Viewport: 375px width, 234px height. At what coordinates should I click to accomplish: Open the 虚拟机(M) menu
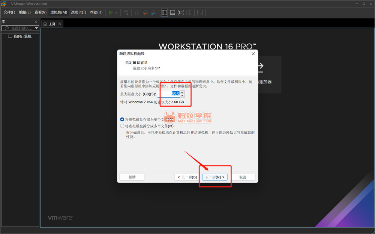(x=58, y=12)
